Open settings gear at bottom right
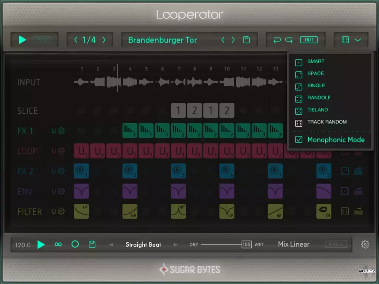This screenshot has height=284, width=379. click(x=365, y=244)
